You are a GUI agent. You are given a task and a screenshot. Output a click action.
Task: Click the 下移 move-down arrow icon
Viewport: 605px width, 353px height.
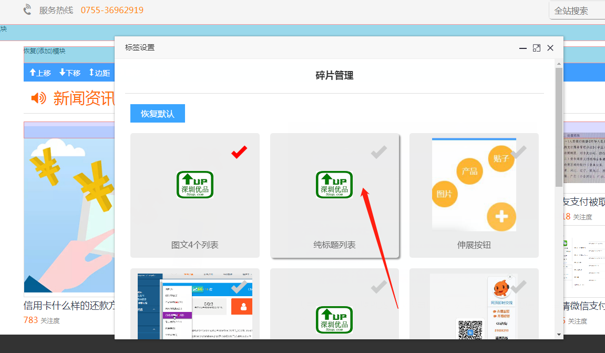coord(62,73)
